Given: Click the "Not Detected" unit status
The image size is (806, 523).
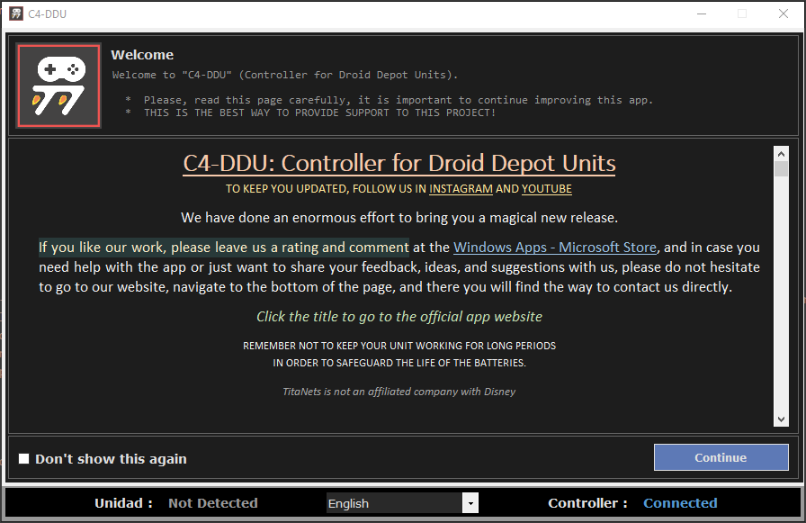Looking at the screenshot, I should (x=213, y=503).
